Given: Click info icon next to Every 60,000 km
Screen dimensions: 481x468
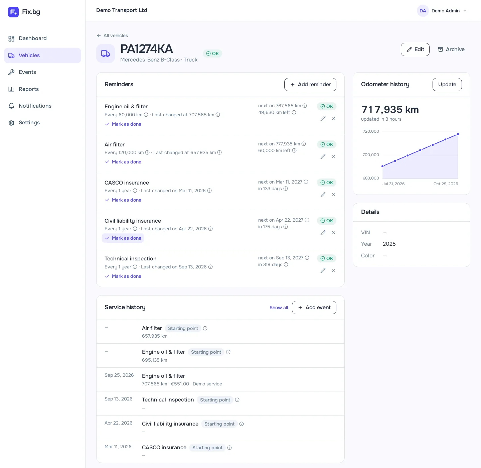Looking at the screenshot, I should click(x=146, y=115).
